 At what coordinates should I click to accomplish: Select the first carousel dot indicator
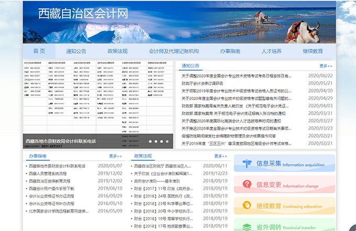pos(150,141)
